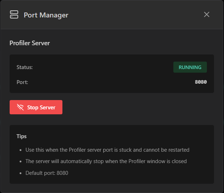Click the third bullet point in Tips
224x193 pixels.
click(20, 173)
